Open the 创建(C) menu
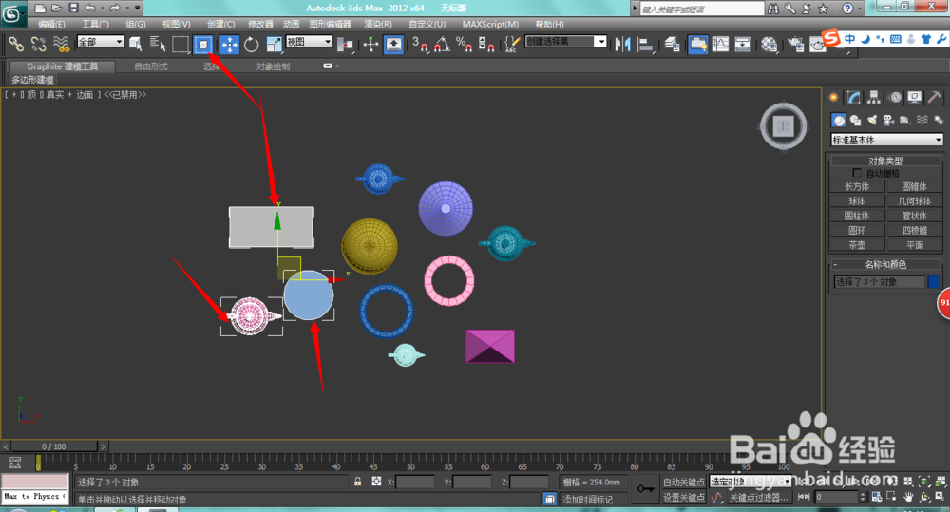 220,25
